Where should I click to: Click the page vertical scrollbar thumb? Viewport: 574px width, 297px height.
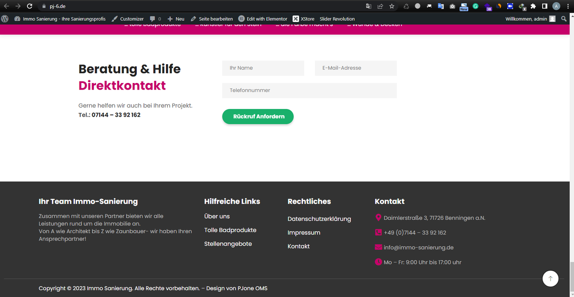pos(572,276)
